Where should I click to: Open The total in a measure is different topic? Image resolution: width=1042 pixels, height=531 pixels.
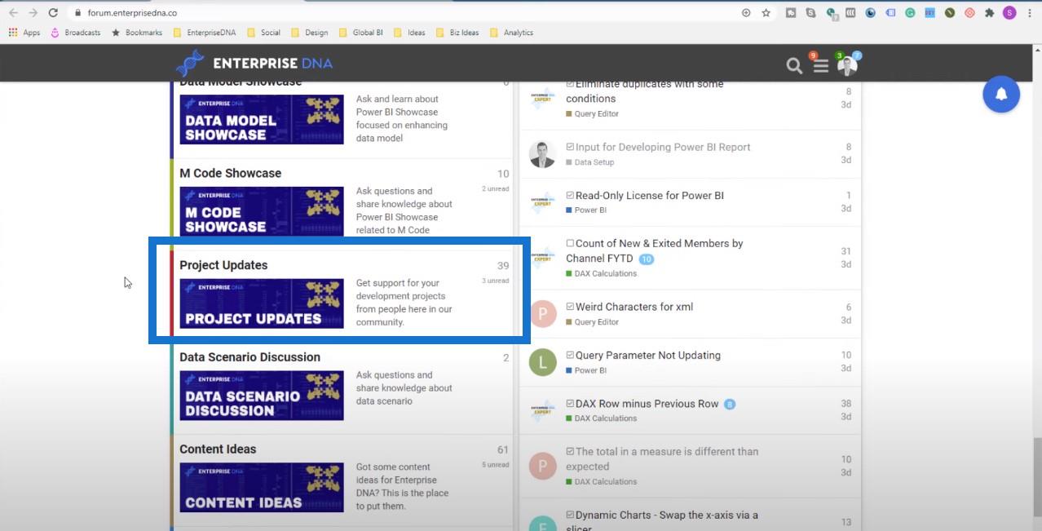pyautogui.click(x=662, y=459)
